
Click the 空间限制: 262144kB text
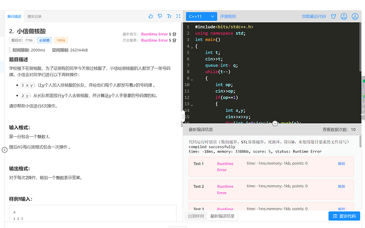[x=70, y=50]
